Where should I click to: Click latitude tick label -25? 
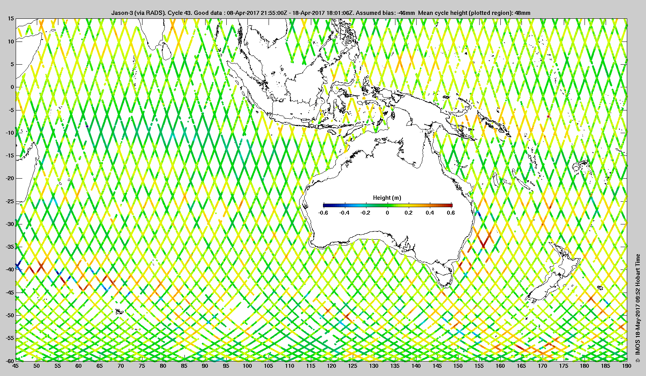(9, 201)
